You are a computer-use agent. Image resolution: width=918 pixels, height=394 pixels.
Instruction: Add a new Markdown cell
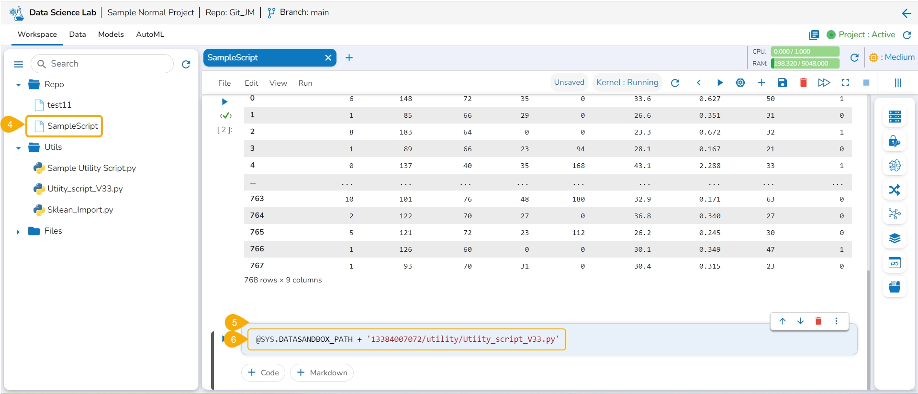[322, 372]
